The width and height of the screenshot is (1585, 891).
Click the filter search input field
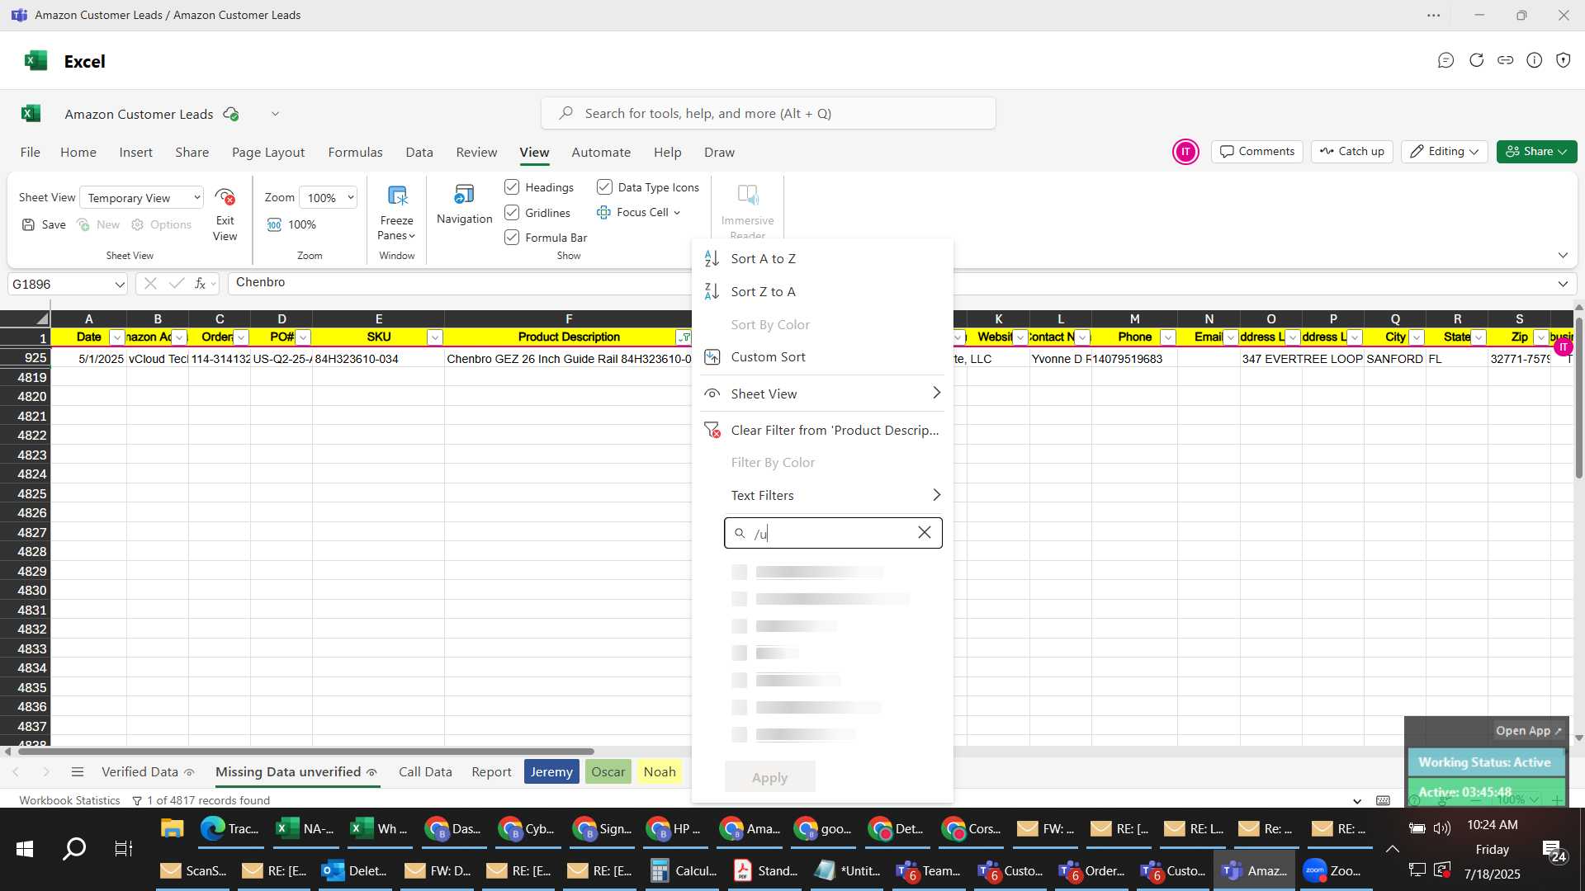click(x=832, y=533)
